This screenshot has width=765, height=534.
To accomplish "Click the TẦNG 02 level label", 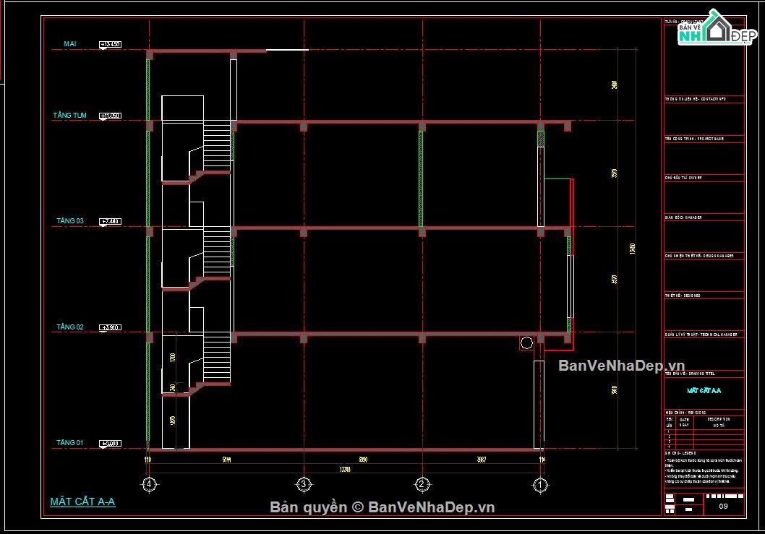I will click(70, 327).
